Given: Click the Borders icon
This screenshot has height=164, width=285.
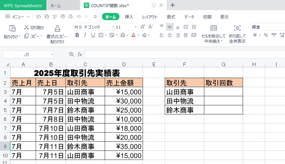Looking at the screenshot, I should pos(101,35).
